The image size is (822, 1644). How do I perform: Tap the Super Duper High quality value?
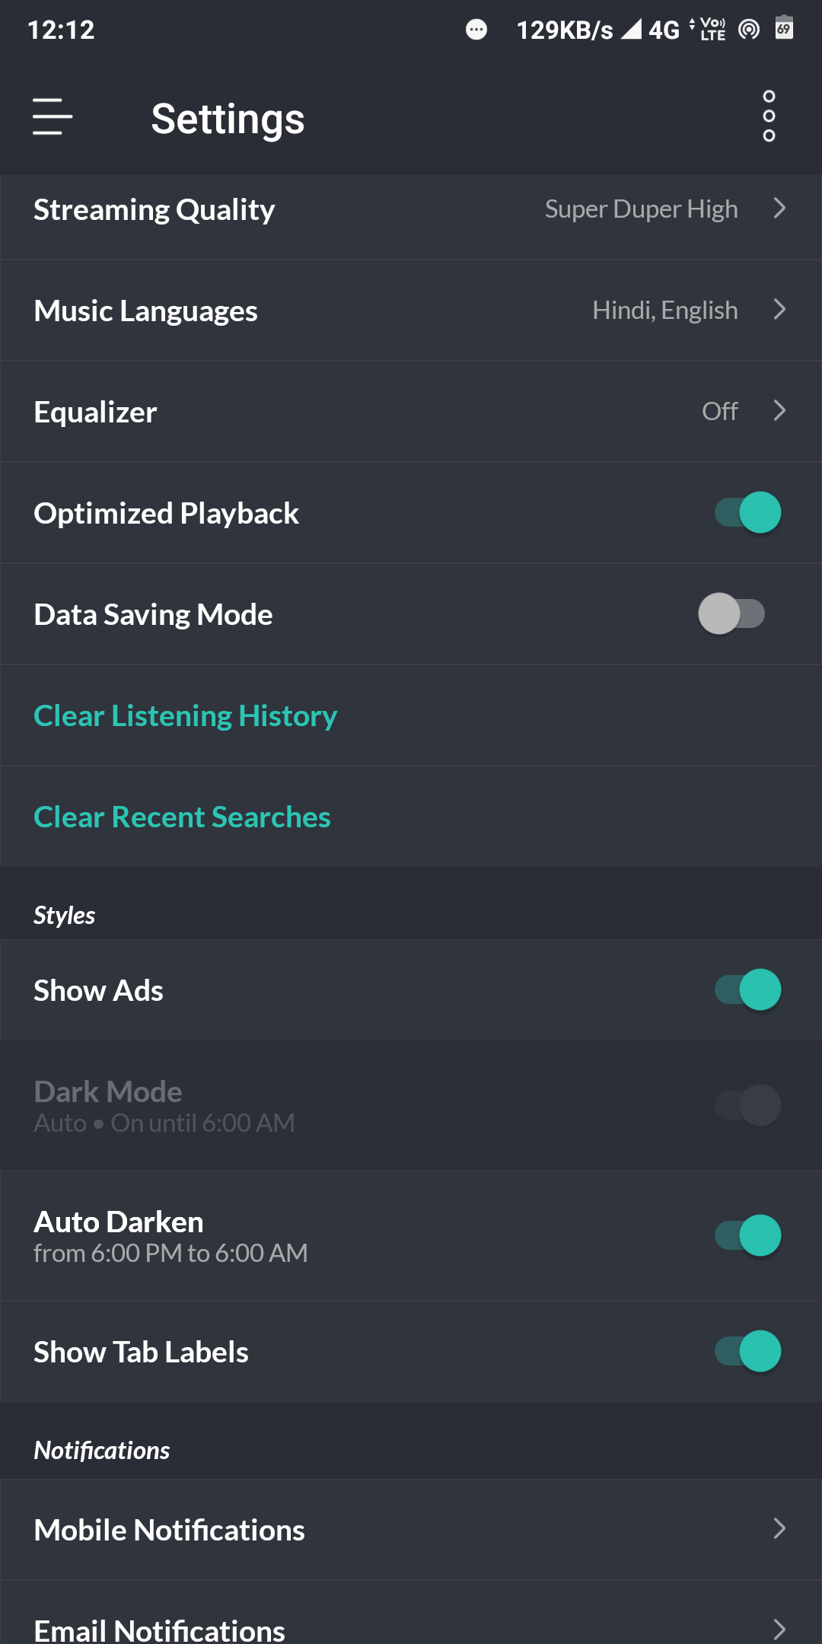(641, 209)
